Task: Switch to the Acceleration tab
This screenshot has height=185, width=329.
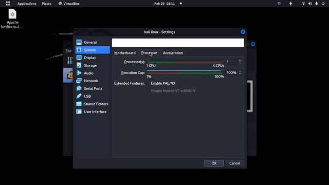Action: [173, 53]
